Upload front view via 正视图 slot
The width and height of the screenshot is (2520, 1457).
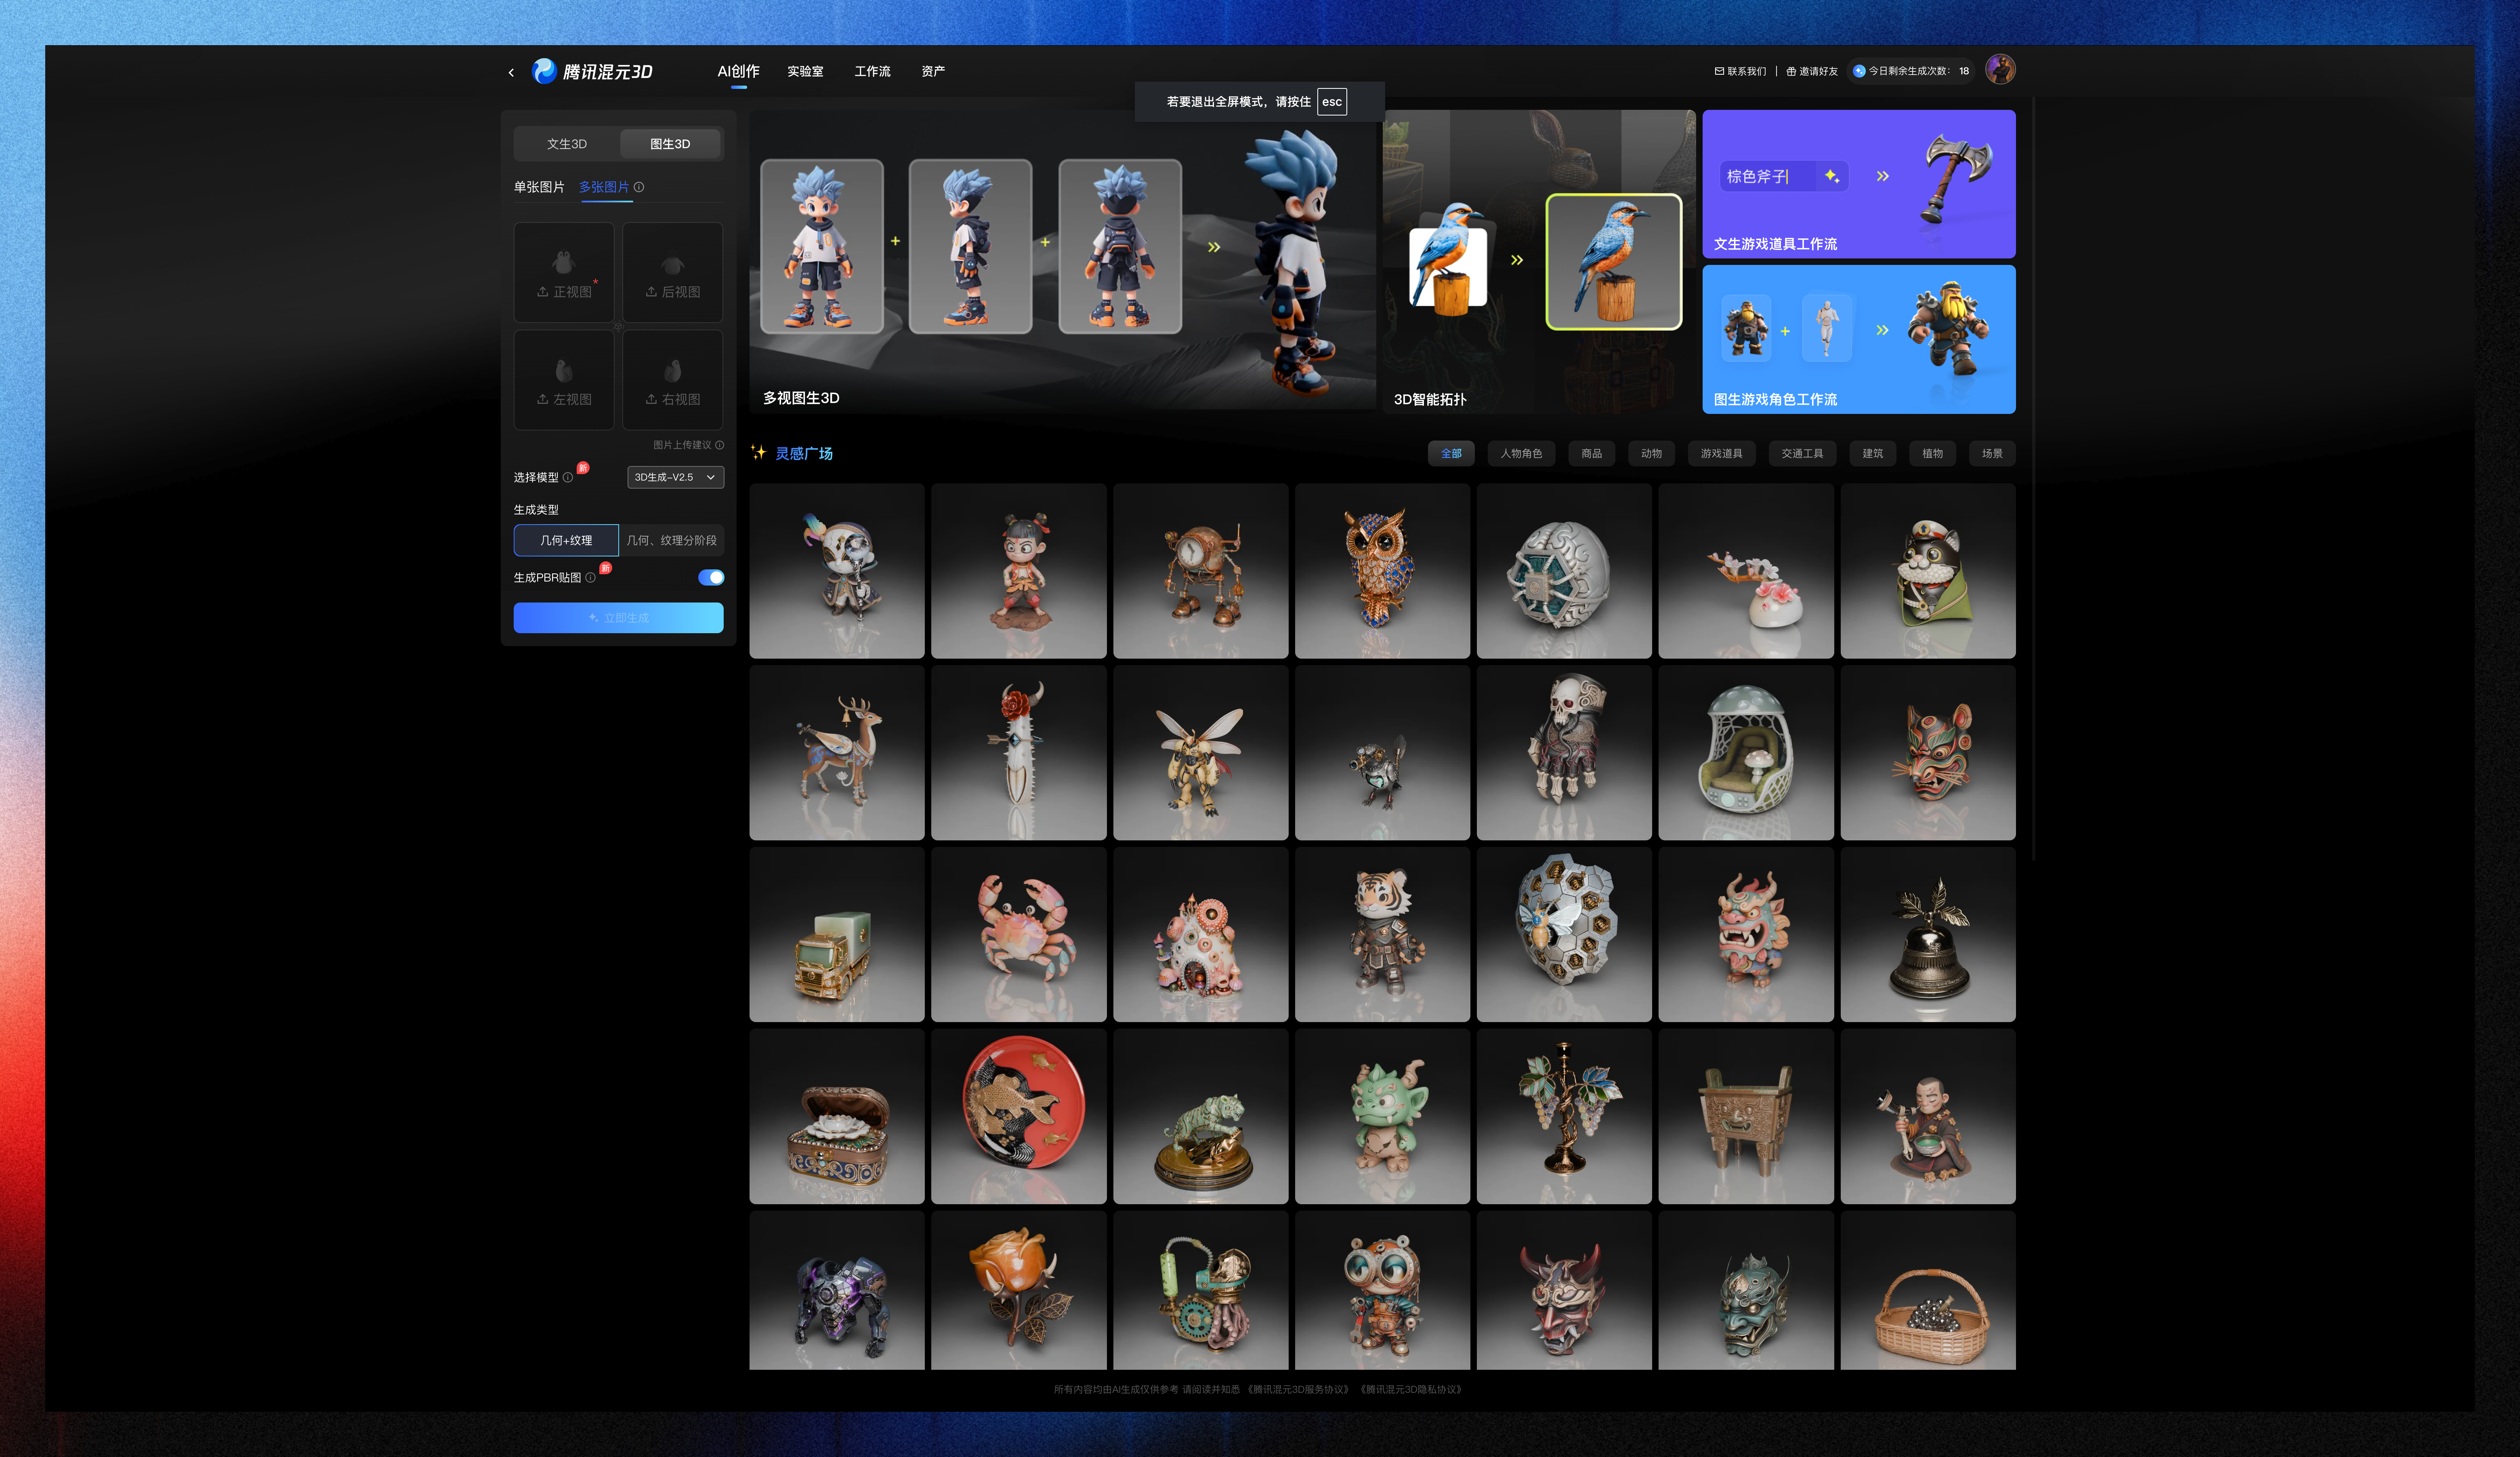[x=564, y=272]
